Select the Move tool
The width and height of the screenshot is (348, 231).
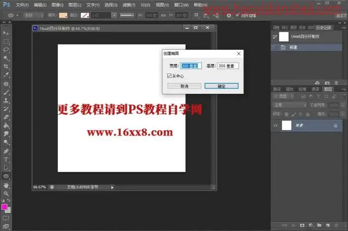(x=6, y=33)
